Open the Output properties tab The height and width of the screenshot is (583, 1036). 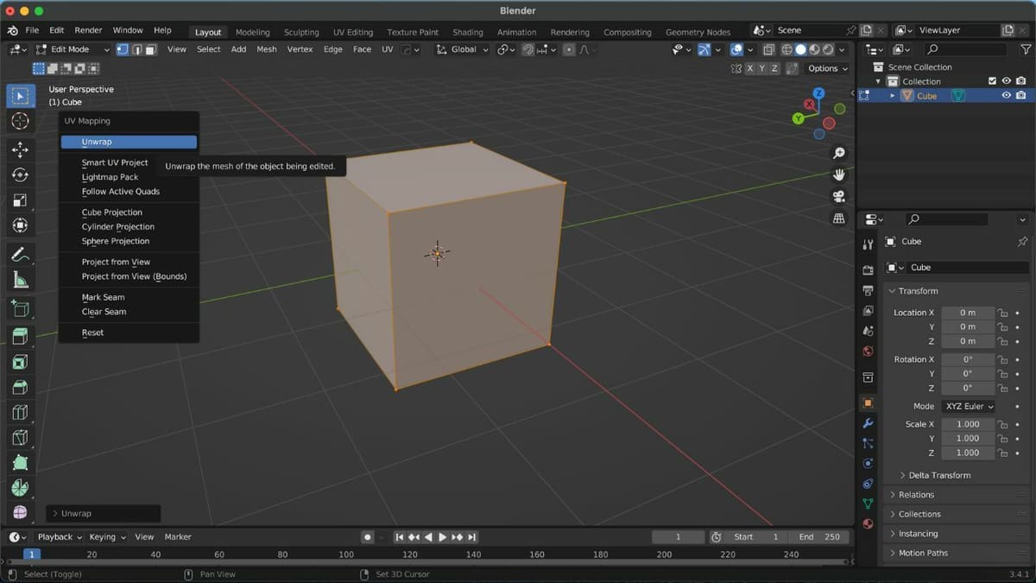click(868, 291)
